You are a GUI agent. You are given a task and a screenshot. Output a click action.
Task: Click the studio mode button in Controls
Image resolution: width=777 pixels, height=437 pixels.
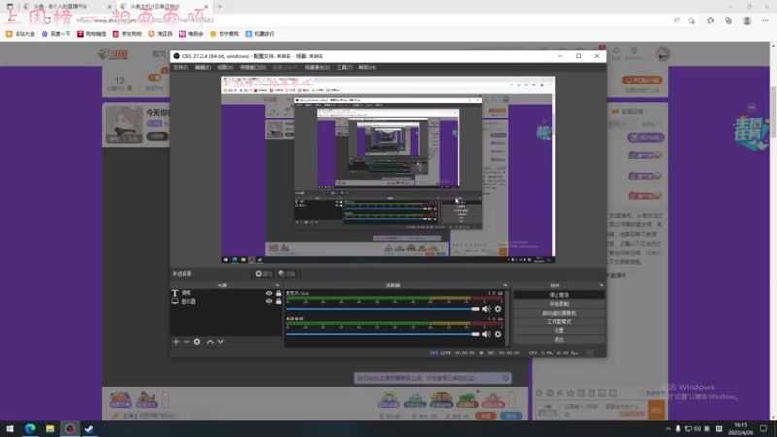559,321
